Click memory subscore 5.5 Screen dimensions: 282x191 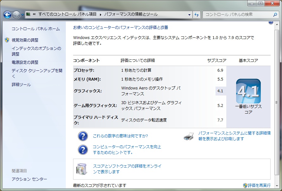click(x=220, y=79)
